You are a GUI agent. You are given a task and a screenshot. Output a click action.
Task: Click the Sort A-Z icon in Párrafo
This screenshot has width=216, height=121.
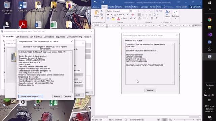coord(152,18)
